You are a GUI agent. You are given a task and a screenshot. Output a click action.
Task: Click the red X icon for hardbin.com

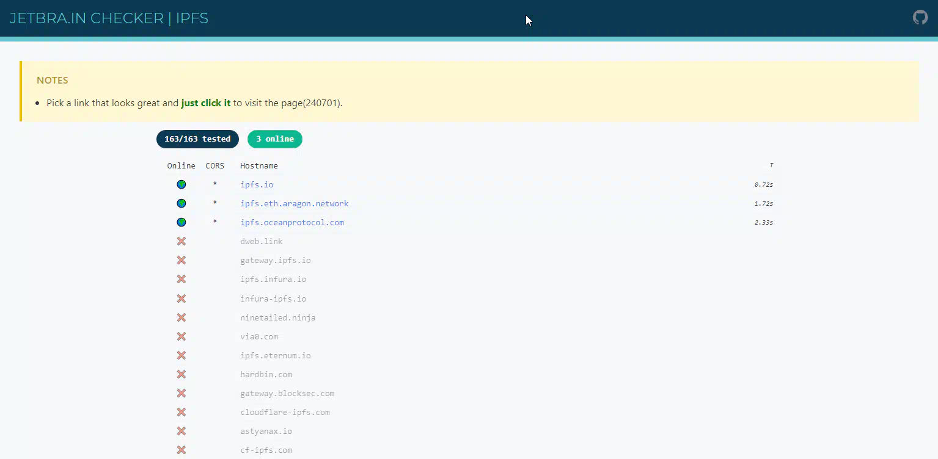click(x=181, y=374)
